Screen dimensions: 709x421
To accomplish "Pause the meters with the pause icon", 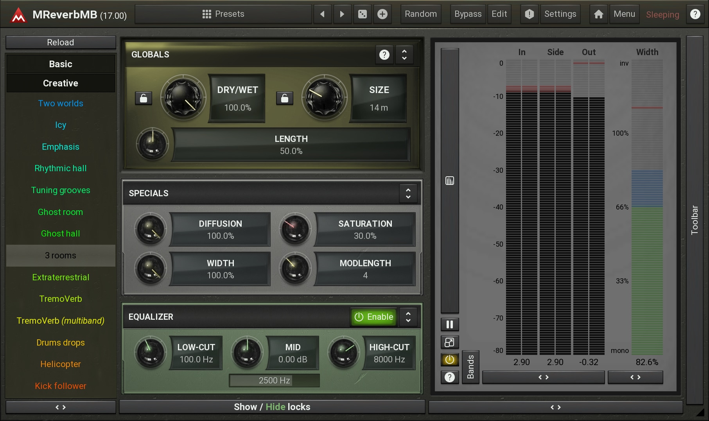I will click(x=450, y=324).
